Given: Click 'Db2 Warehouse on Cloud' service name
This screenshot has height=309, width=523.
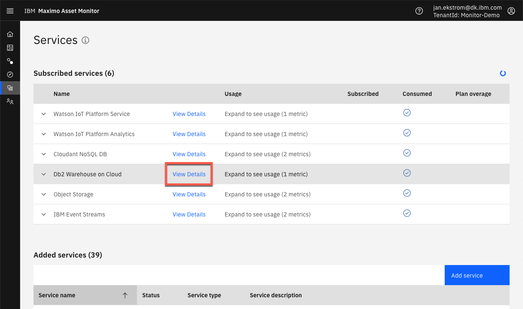Looking at the screenshot, I should (x=88, y=174).
